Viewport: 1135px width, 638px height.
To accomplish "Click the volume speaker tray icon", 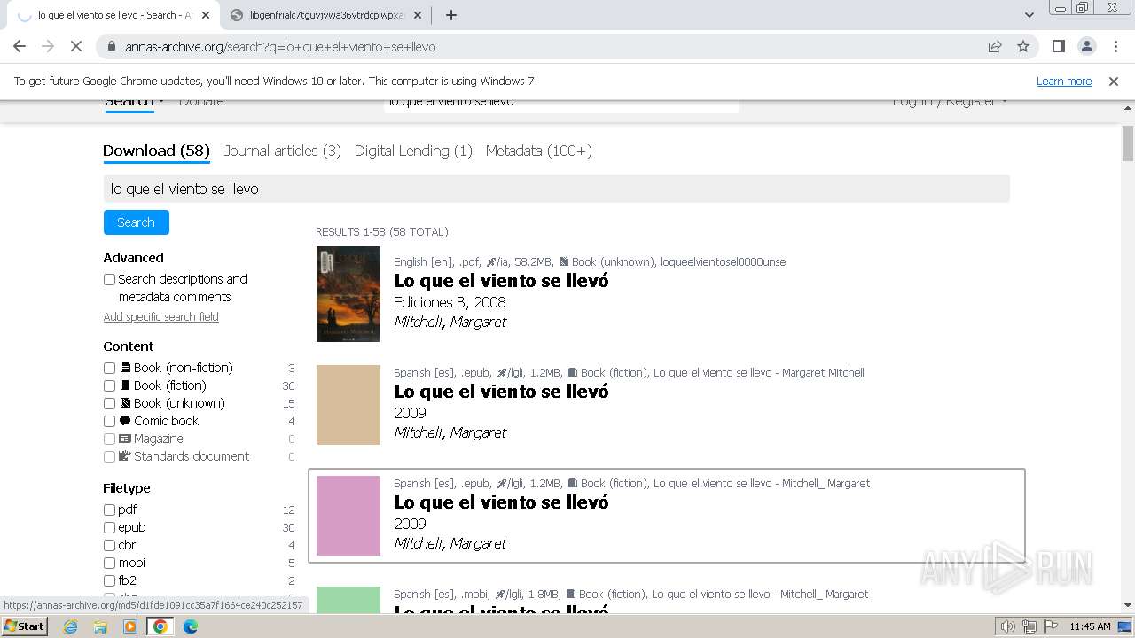I will point(1007,626).
